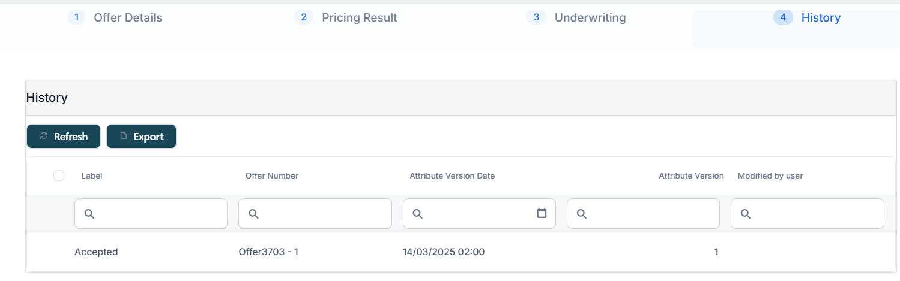
Task: Click the search icon in the Offer Number filter
Action: click(x=253, y=214)
